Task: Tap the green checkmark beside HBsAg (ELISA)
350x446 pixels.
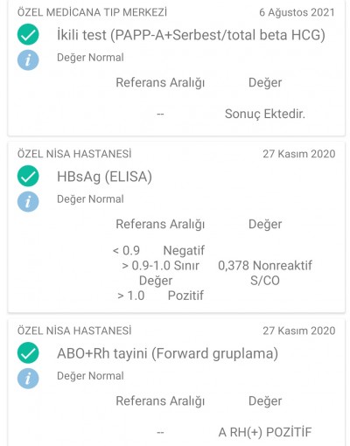Action: [x=28, y=176]
